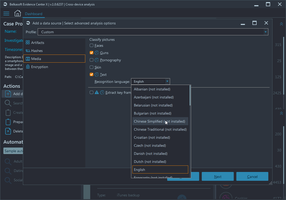
Task: Click the Belkasoft logo in main title bar
Action: click(x=5, y=4)
